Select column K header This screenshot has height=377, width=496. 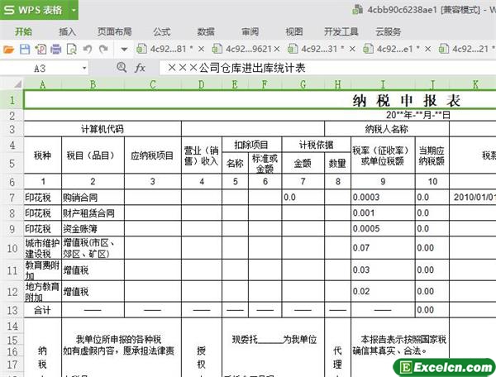473,84
